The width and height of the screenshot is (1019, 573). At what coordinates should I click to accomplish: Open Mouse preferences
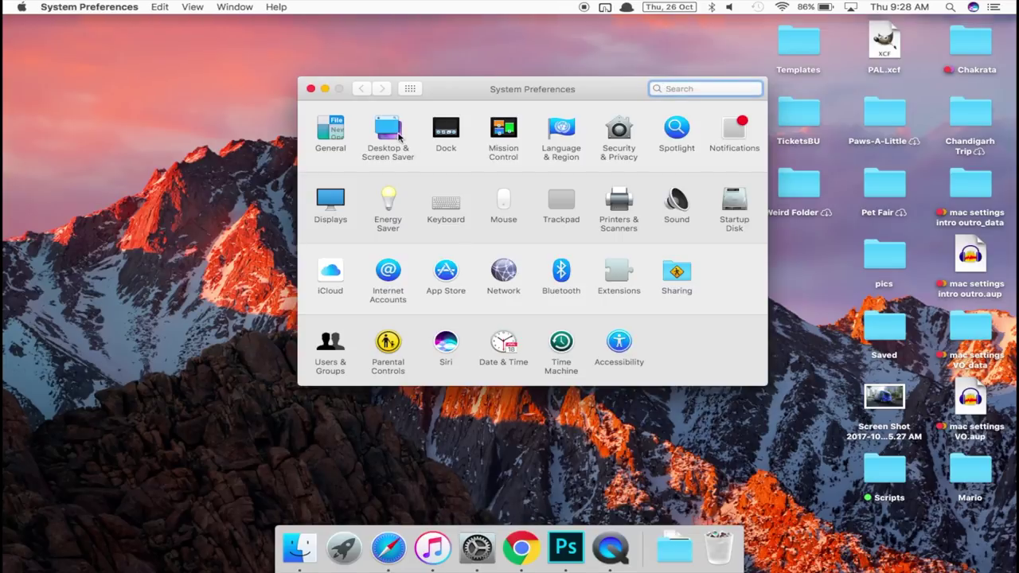(503, 205)
